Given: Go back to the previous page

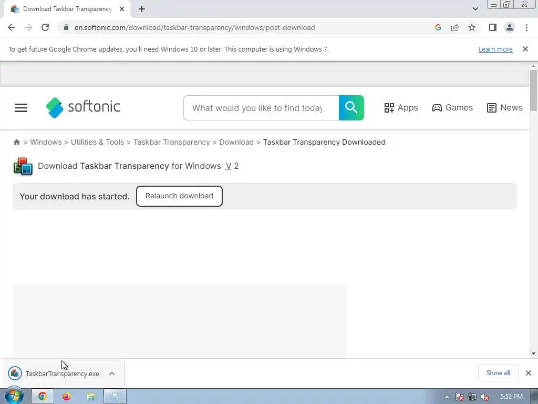Looking at the screenshot, I should 12,27.
